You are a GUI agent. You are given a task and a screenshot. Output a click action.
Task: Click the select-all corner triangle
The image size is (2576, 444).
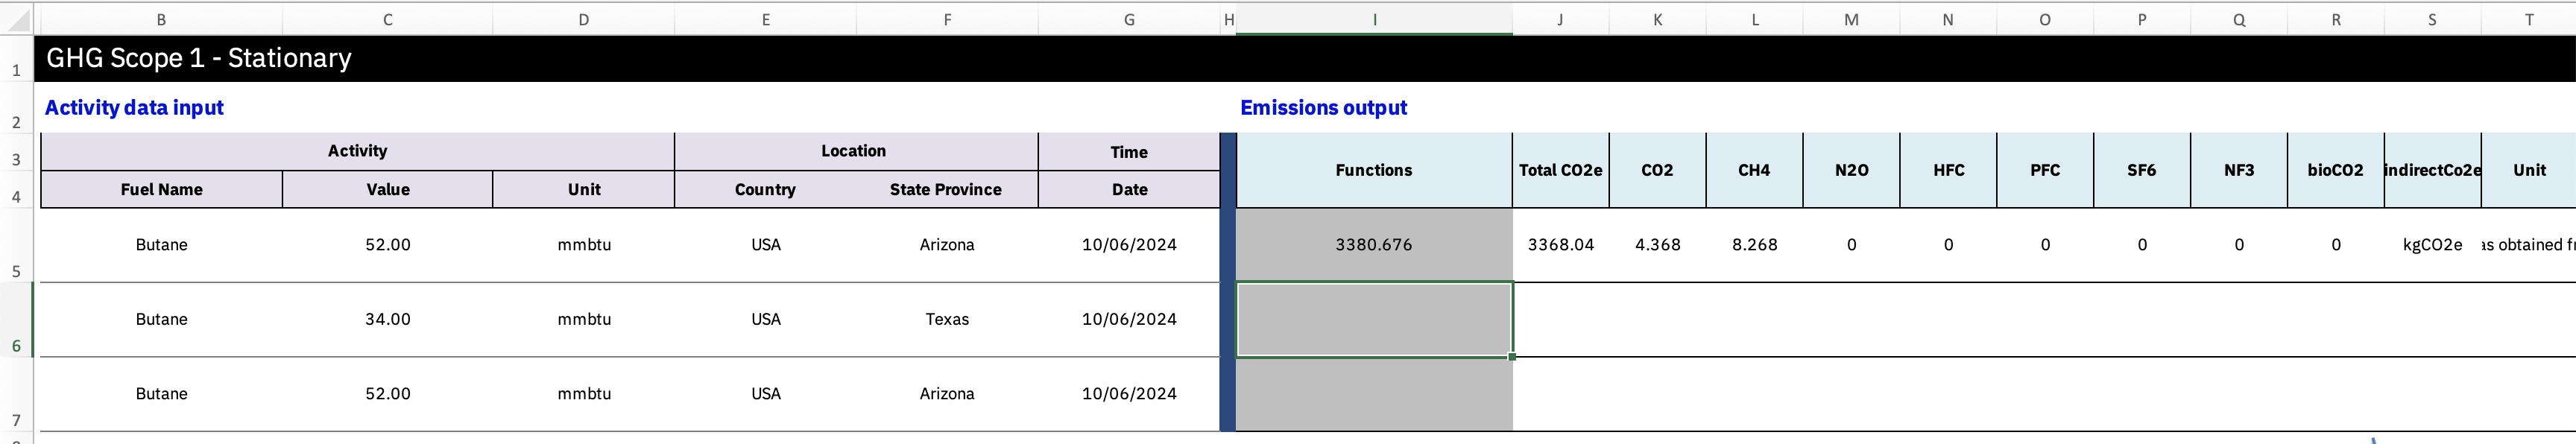[x=18, y=19]
